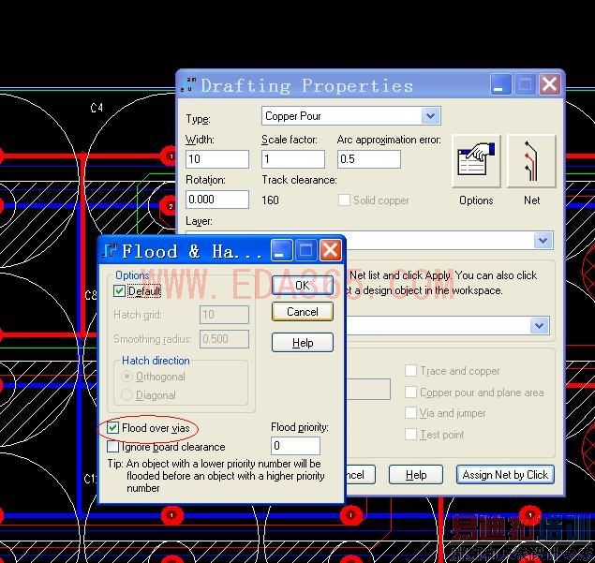Click the Flood & Hatch title bar icon
The width and height of the screenshot is (595, 563).
coord(110,251)
